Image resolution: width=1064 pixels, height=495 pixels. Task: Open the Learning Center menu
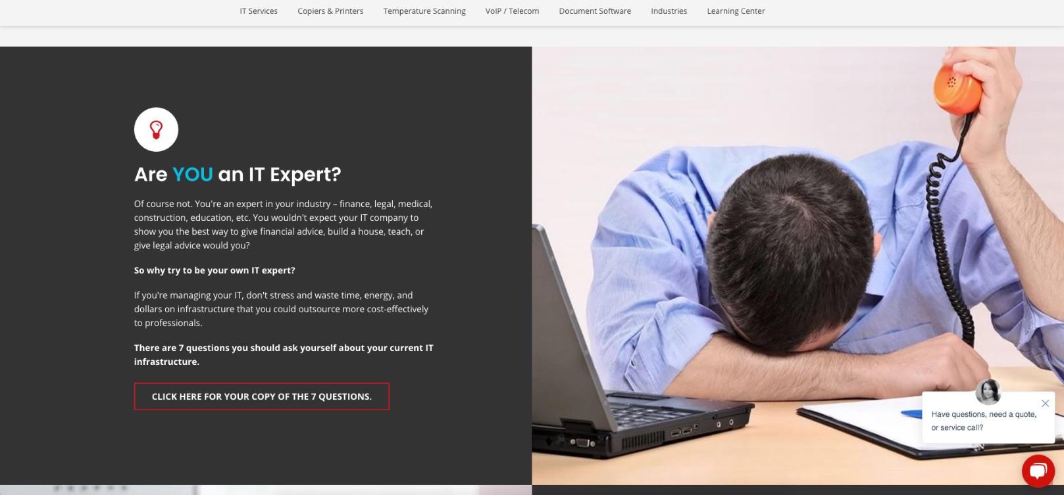tap(736, 11)
